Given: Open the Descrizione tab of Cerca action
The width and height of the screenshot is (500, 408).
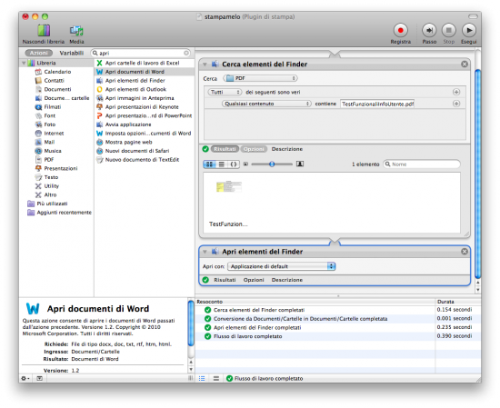Looking at the screenshot, I should pyautogui.click(x=287, y=149).
